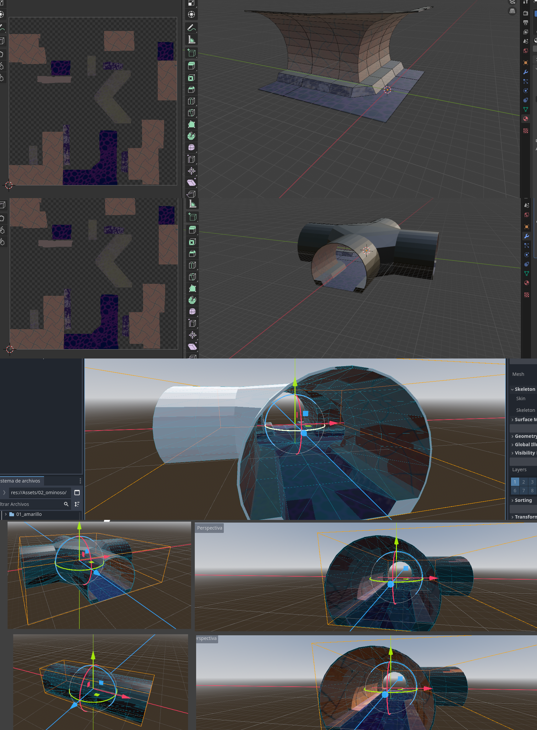The image size is (537, 730).
Task: Open the View Layer properties tab
Action: click(x=526, y=32)
